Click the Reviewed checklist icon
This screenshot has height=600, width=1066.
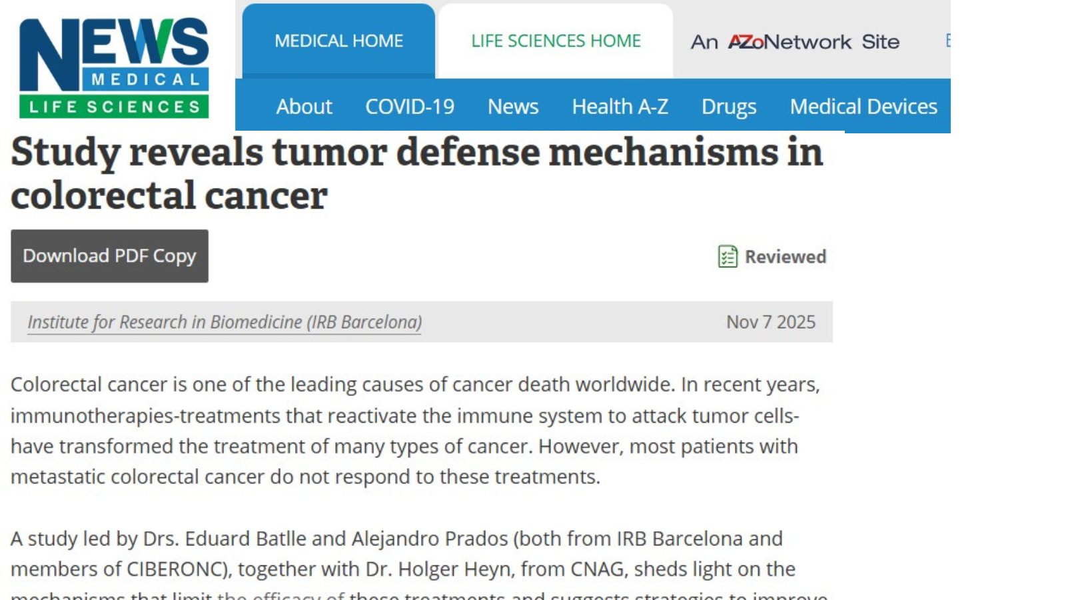pos(728,257)
